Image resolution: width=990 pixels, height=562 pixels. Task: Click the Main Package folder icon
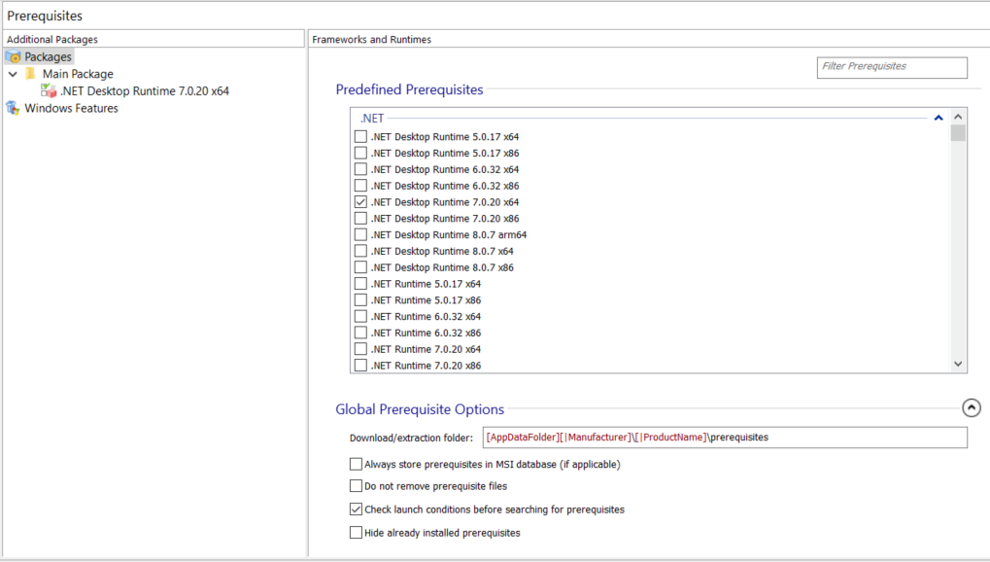click(31, 74)
